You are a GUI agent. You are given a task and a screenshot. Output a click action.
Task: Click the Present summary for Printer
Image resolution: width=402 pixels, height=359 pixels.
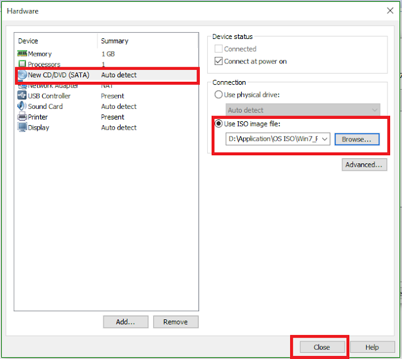112,117
